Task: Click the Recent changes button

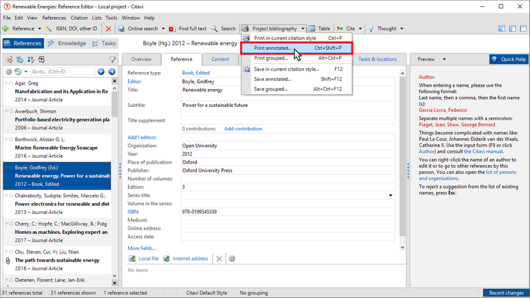Action: tap(506, 293)
